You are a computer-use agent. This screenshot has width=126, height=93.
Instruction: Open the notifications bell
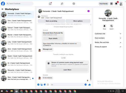pos(116,4)
